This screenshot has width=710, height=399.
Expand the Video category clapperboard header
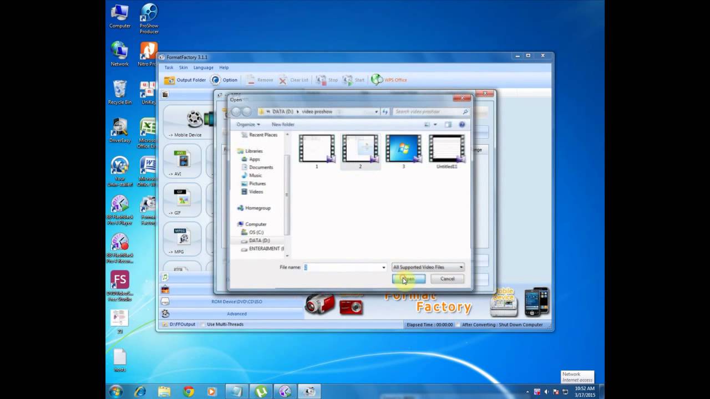pos(165,95)
